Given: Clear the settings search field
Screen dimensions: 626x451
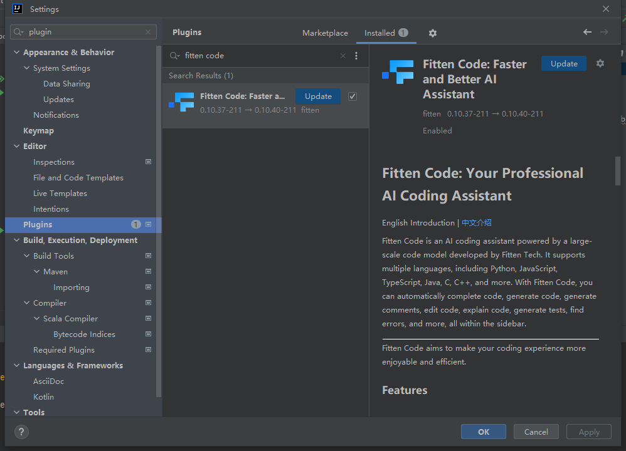Looking at the screenshot, I should pos(149,32).
